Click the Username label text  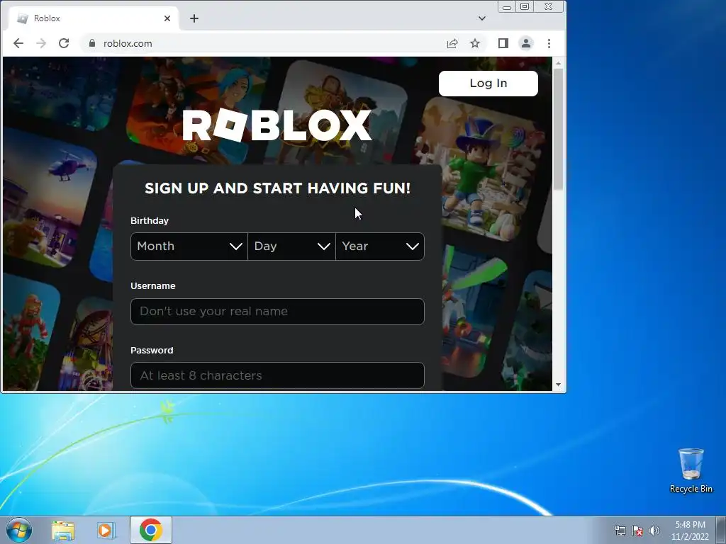(x=153, y=286)
